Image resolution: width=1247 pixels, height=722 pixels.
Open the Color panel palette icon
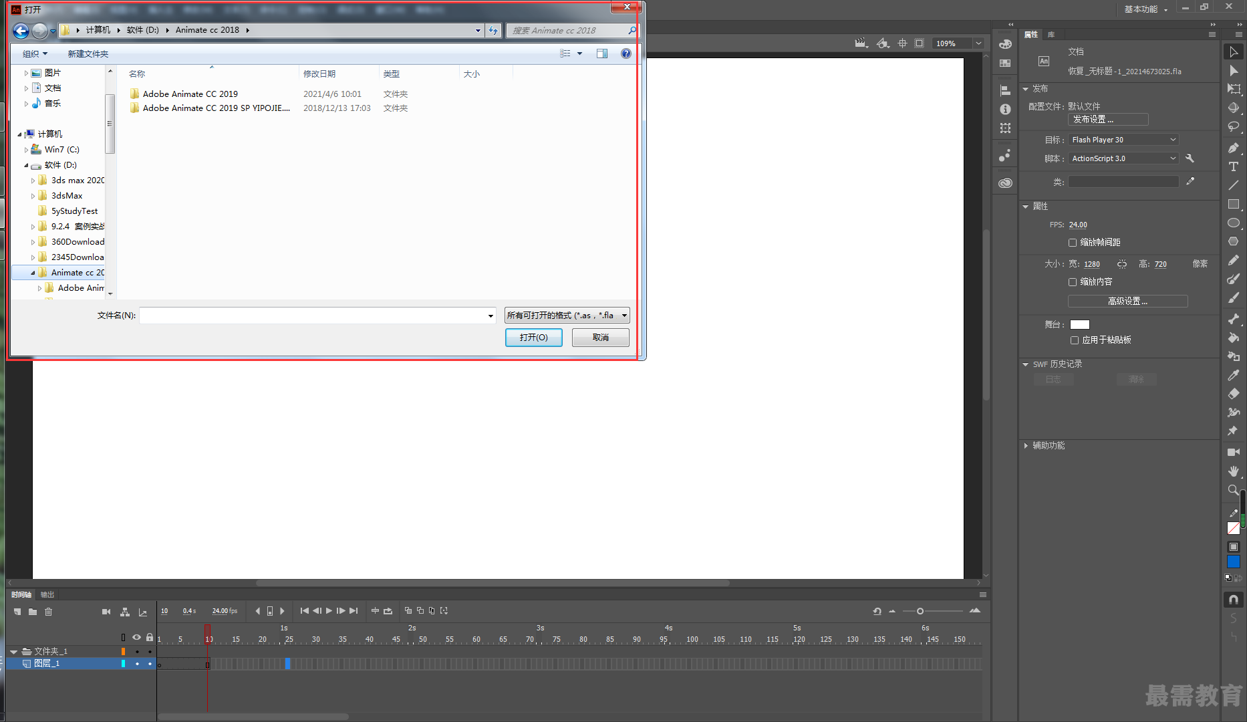click(x=1005, y=44)
